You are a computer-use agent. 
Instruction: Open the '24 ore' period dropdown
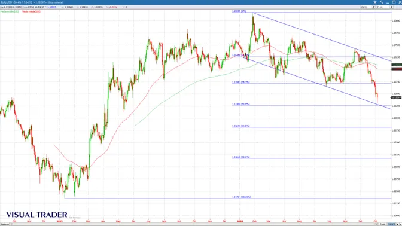pyautogui.click(x=385, y=7)
